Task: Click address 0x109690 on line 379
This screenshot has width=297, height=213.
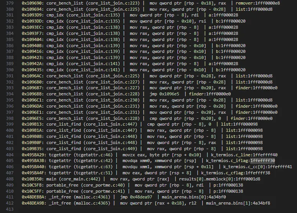Action: [33, 3]
